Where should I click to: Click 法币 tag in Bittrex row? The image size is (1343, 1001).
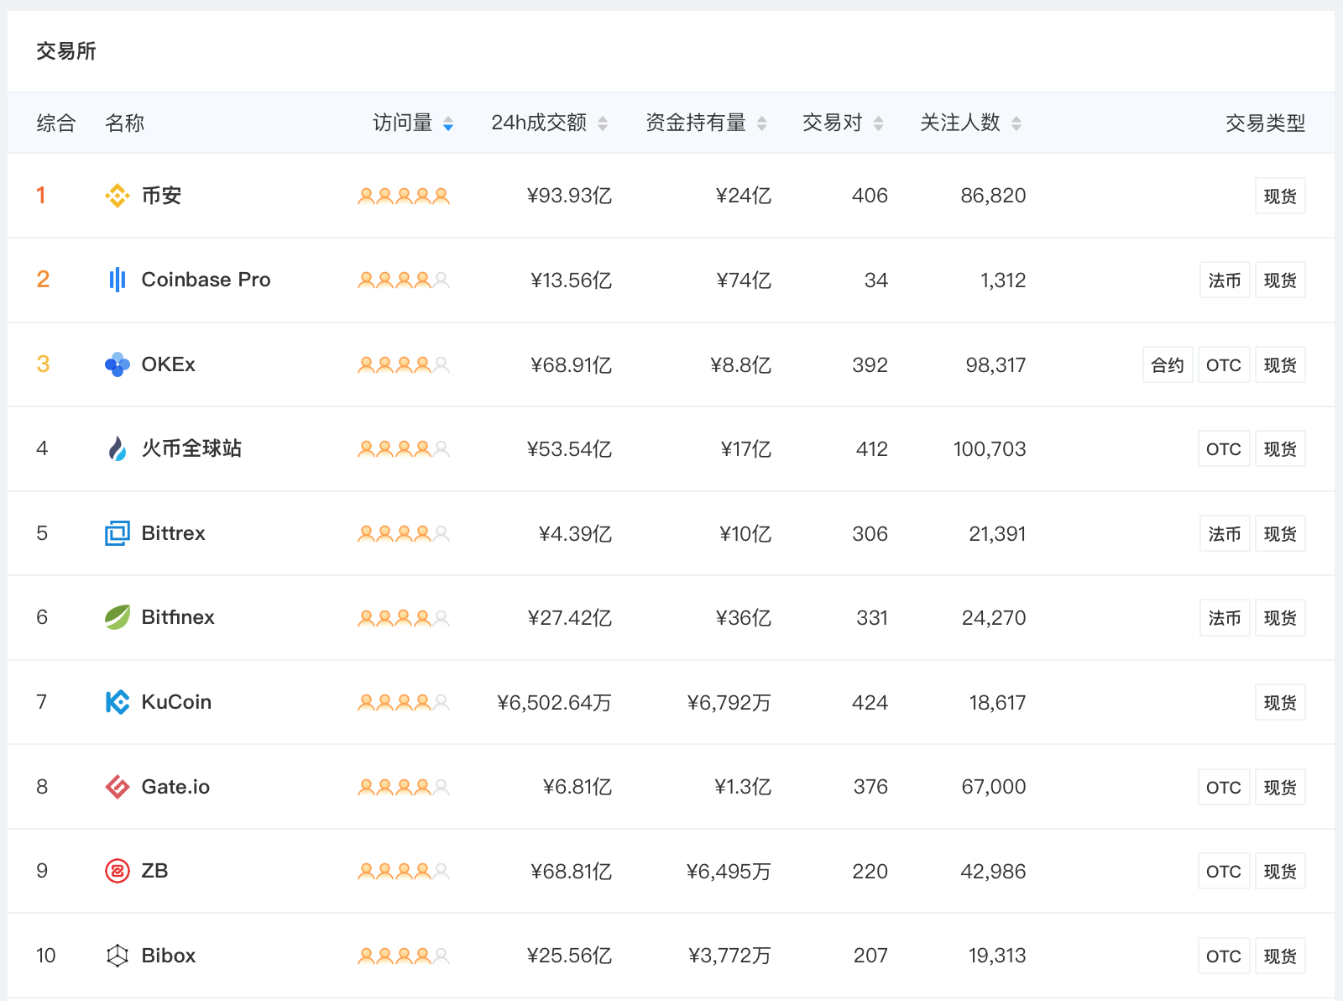click(x=1225, y=533)
